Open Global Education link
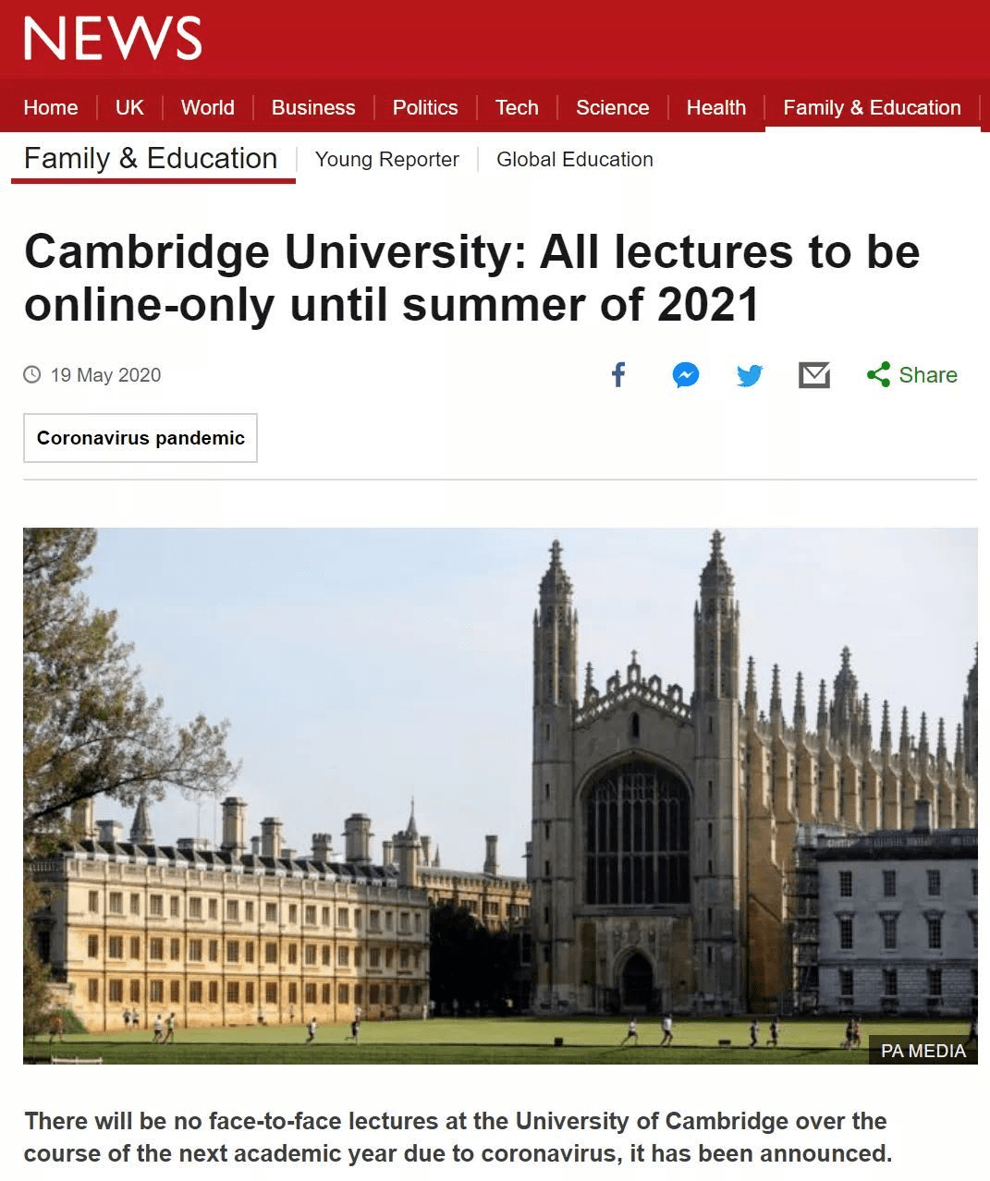The image size is (990, 1181). [x=575, y=159]
